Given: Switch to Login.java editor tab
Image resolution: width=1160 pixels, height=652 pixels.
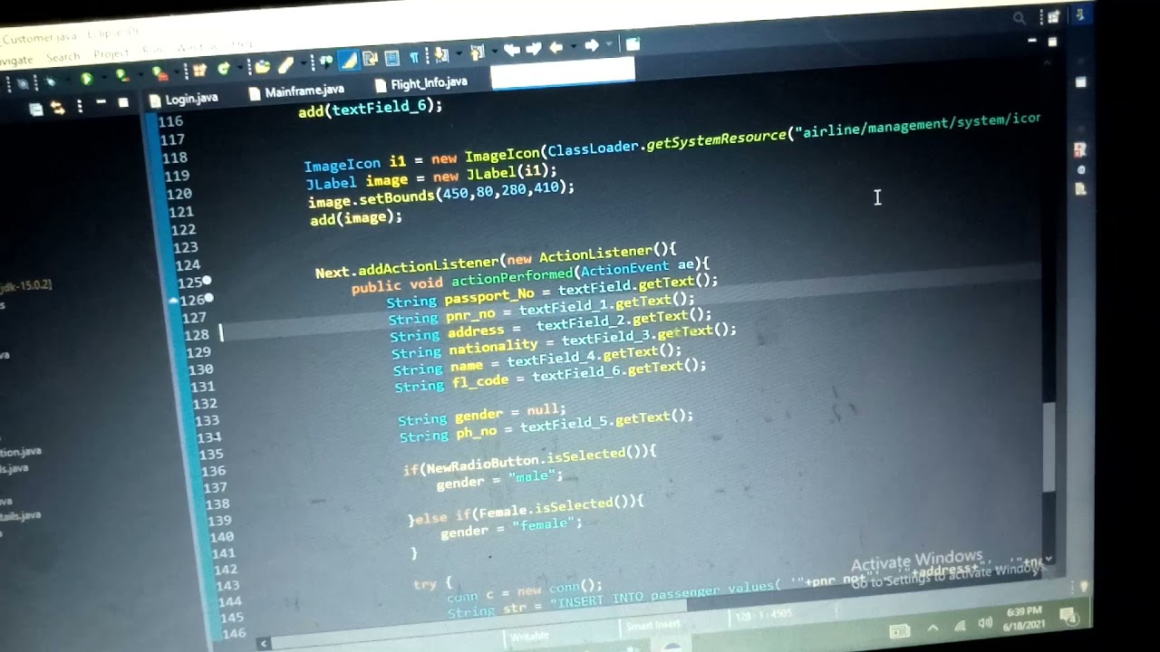Looking at the screenshot, I should point(184,99).
